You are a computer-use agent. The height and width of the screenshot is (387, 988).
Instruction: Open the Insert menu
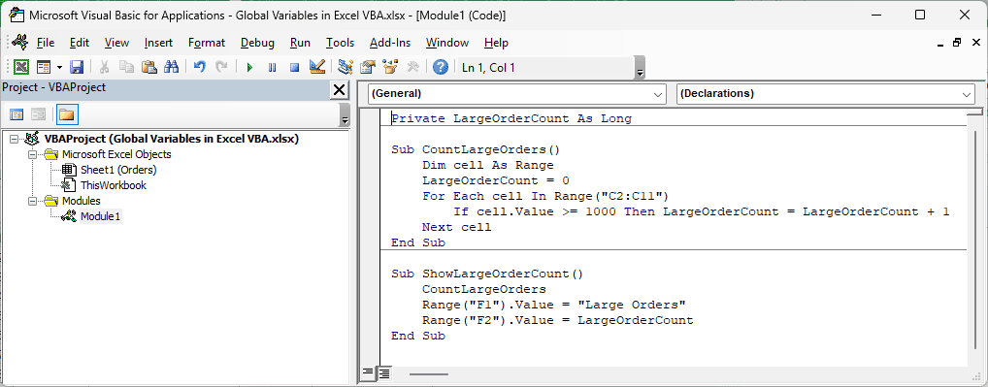(158, 43)
